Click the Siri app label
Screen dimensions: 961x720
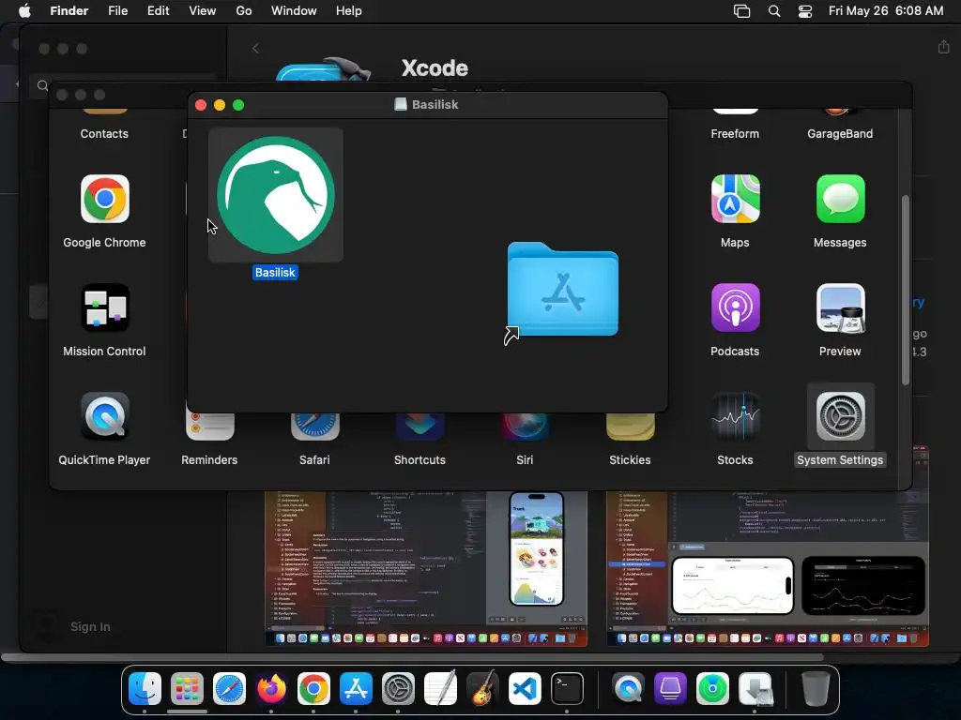point(525,459)
